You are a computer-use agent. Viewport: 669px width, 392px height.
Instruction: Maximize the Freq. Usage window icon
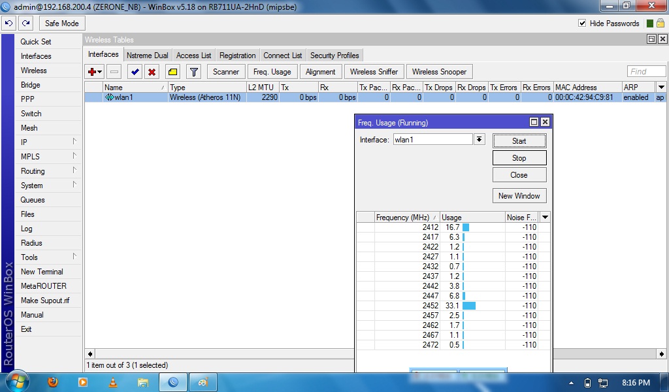(534, 122)
